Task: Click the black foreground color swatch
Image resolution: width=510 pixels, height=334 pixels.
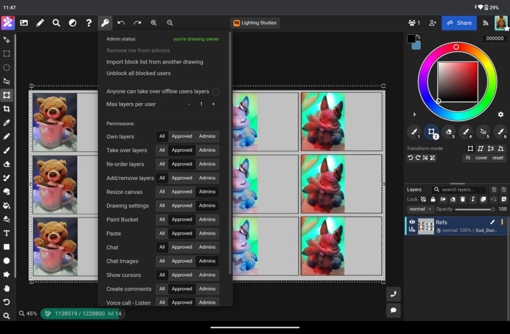Action: (411, 38)
